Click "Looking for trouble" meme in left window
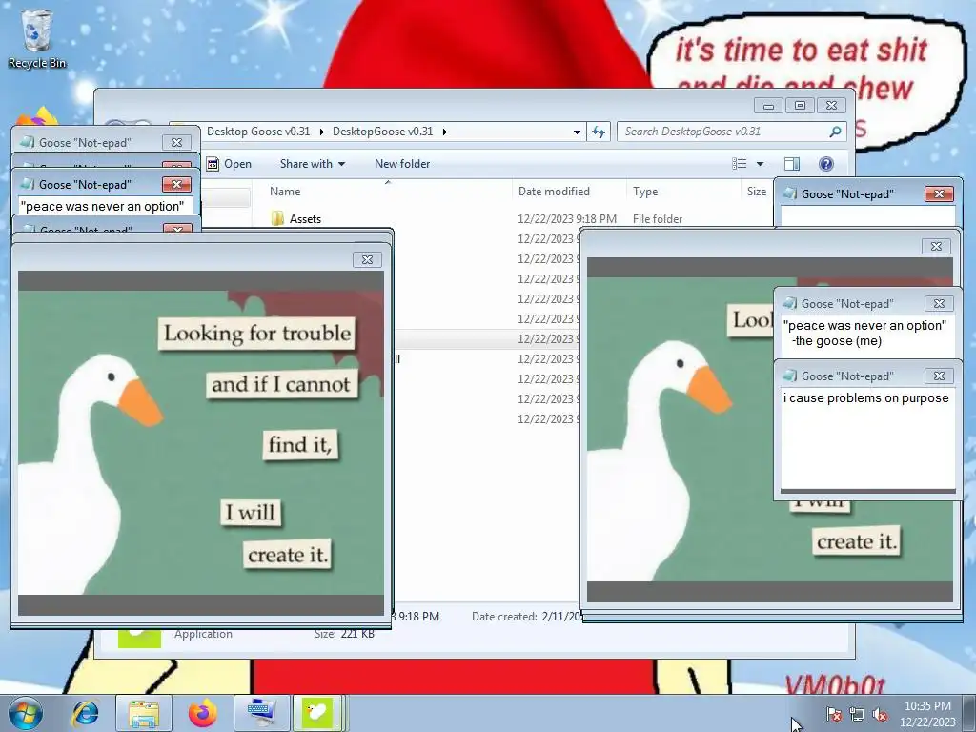Screen dimensions: 976x732 pos(257,334)
